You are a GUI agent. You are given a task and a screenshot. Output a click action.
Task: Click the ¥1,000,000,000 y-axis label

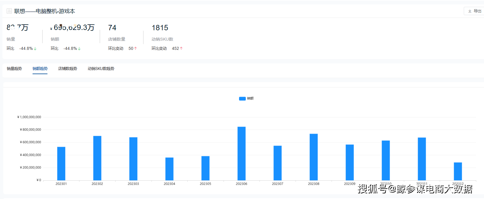(29, 117)
